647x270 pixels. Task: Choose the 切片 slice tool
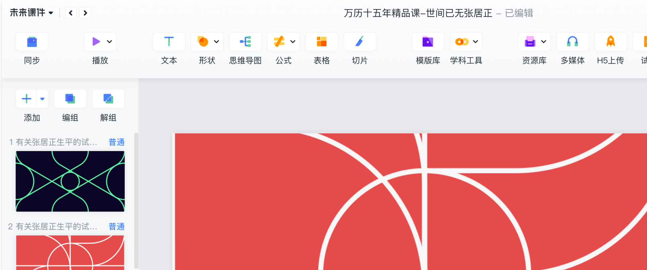(x=360, y=42)
